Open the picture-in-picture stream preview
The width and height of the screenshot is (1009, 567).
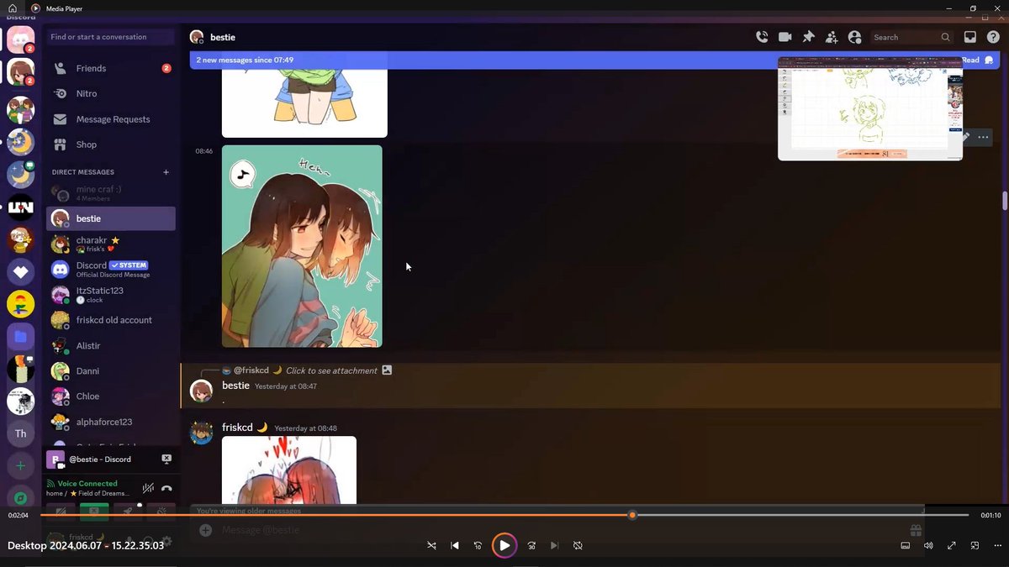click(x=870, y=108)
